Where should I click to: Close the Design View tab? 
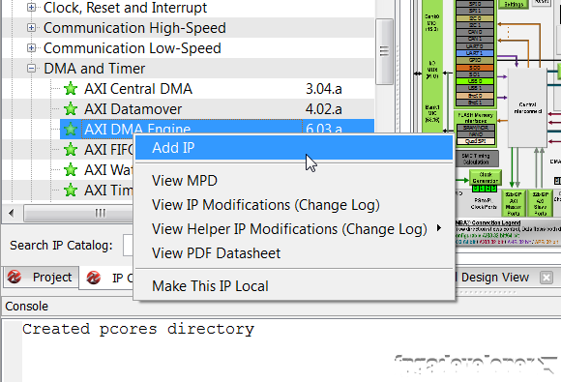point(546,278)
